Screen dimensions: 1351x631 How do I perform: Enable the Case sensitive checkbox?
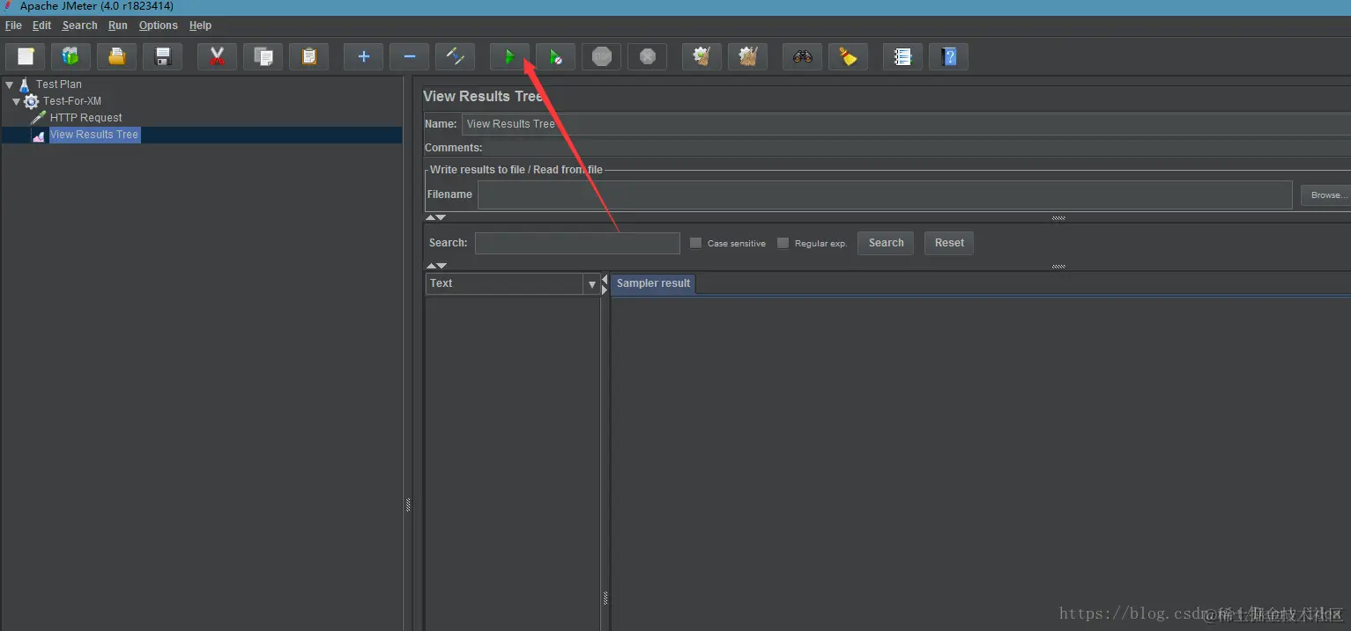pos(695,243)
